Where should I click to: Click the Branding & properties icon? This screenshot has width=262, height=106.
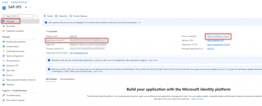4,42
